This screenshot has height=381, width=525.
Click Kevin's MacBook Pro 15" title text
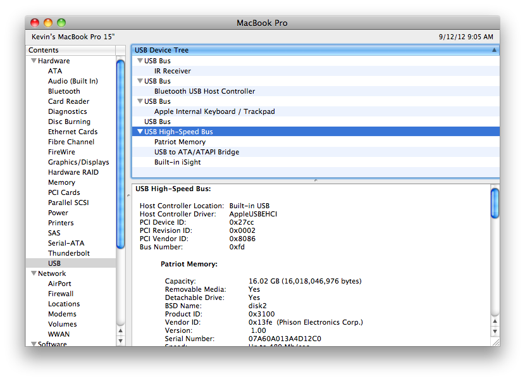(x=73, y=37)
